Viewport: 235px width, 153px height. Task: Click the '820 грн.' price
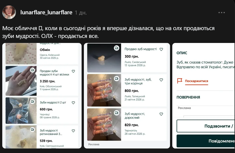131,125
